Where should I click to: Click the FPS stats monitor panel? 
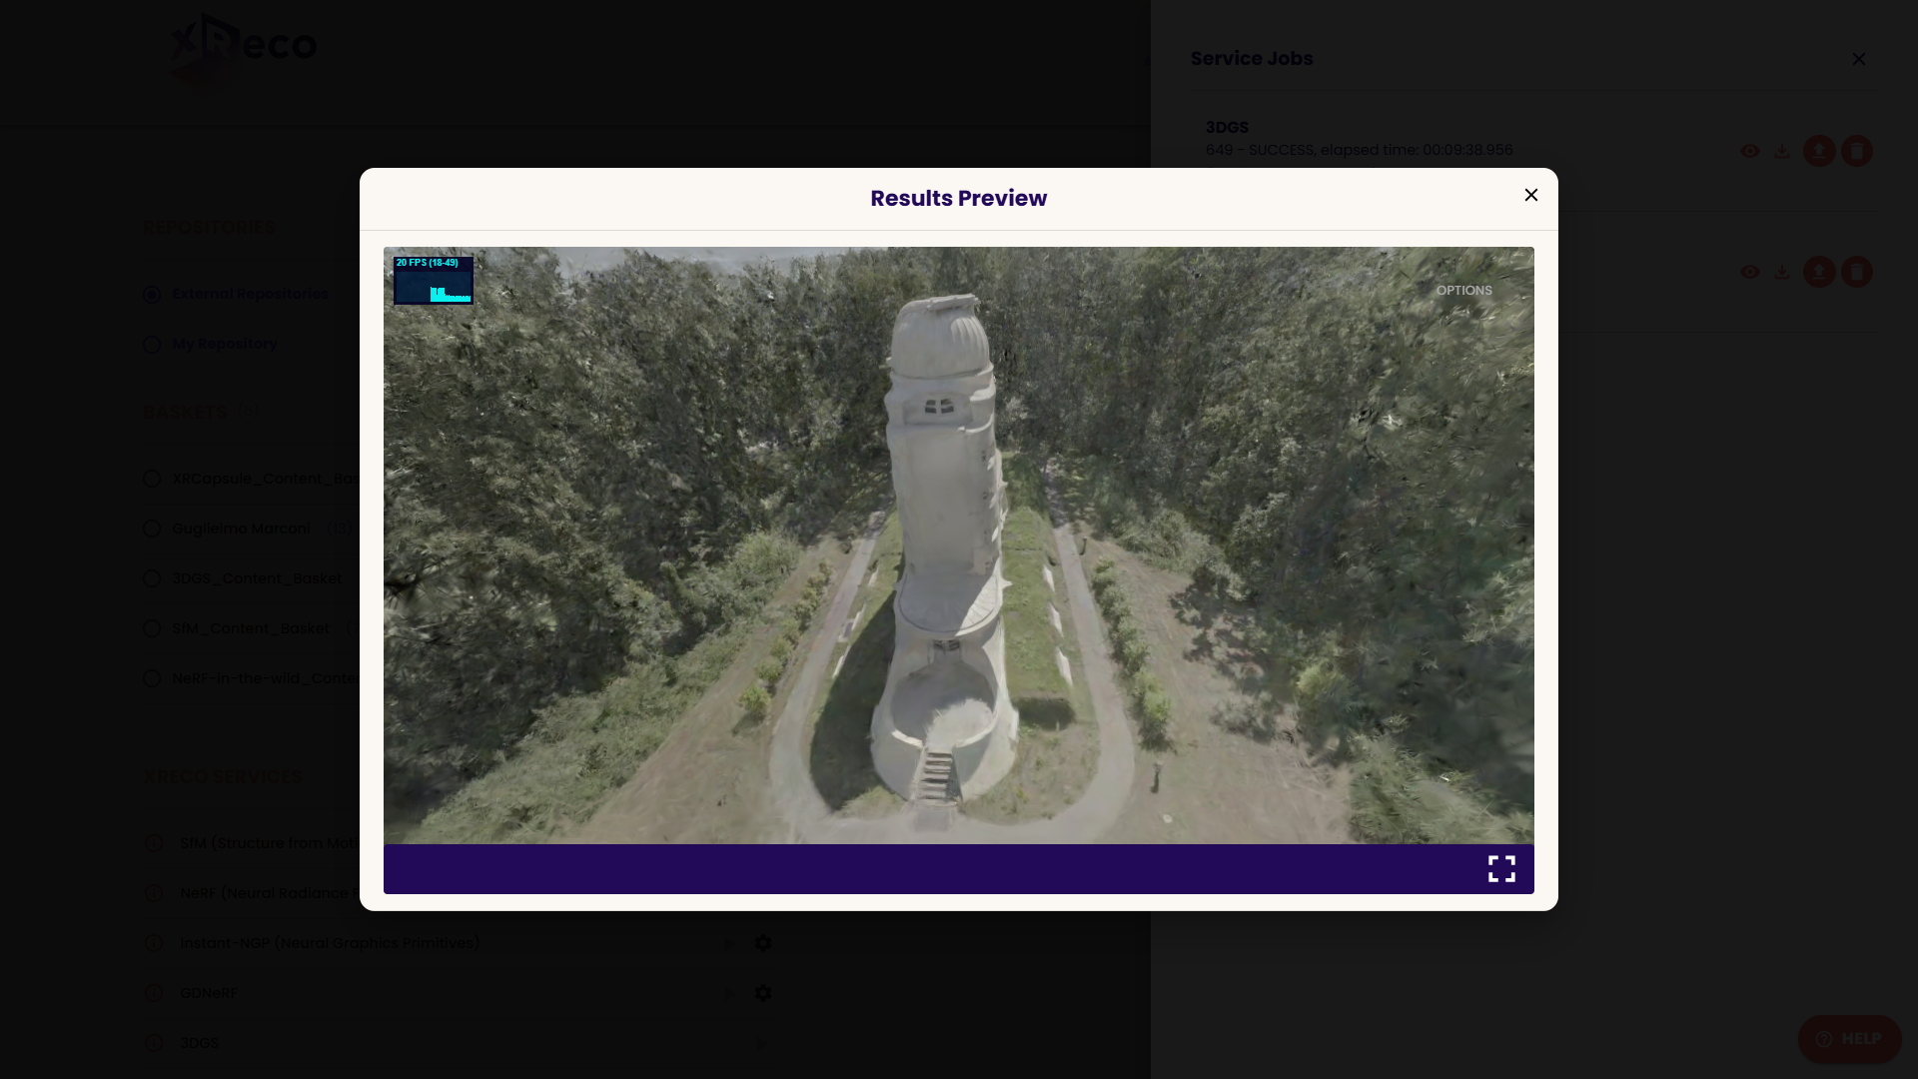(x=433, y=281)
